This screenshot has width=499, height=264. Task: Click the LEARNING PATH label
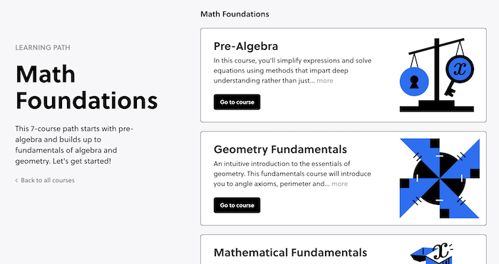click(43, 48)
